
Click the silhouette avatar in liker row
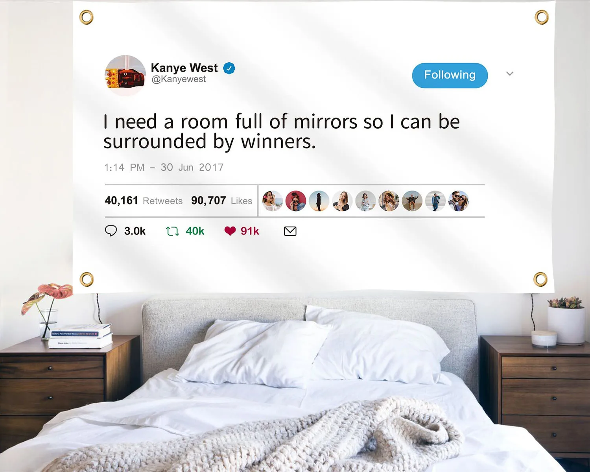319,201
